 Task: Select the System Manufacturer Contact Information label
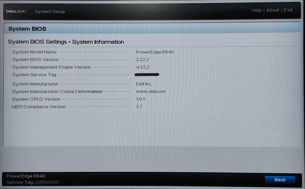(57, 92)
